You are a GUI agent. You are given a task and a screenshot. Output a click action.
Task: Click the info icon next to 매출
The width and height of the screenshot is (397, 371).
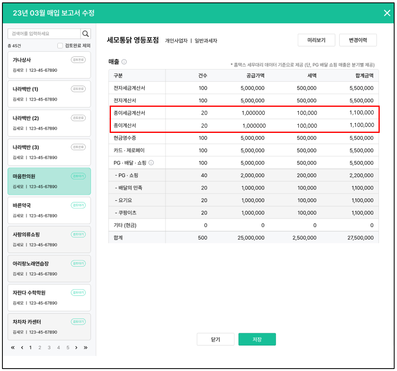point(124,62)
